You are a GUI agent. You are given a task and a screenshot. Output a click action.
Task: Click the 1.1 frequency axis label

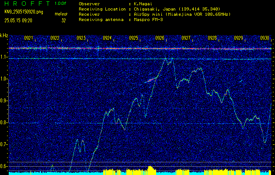3,57
